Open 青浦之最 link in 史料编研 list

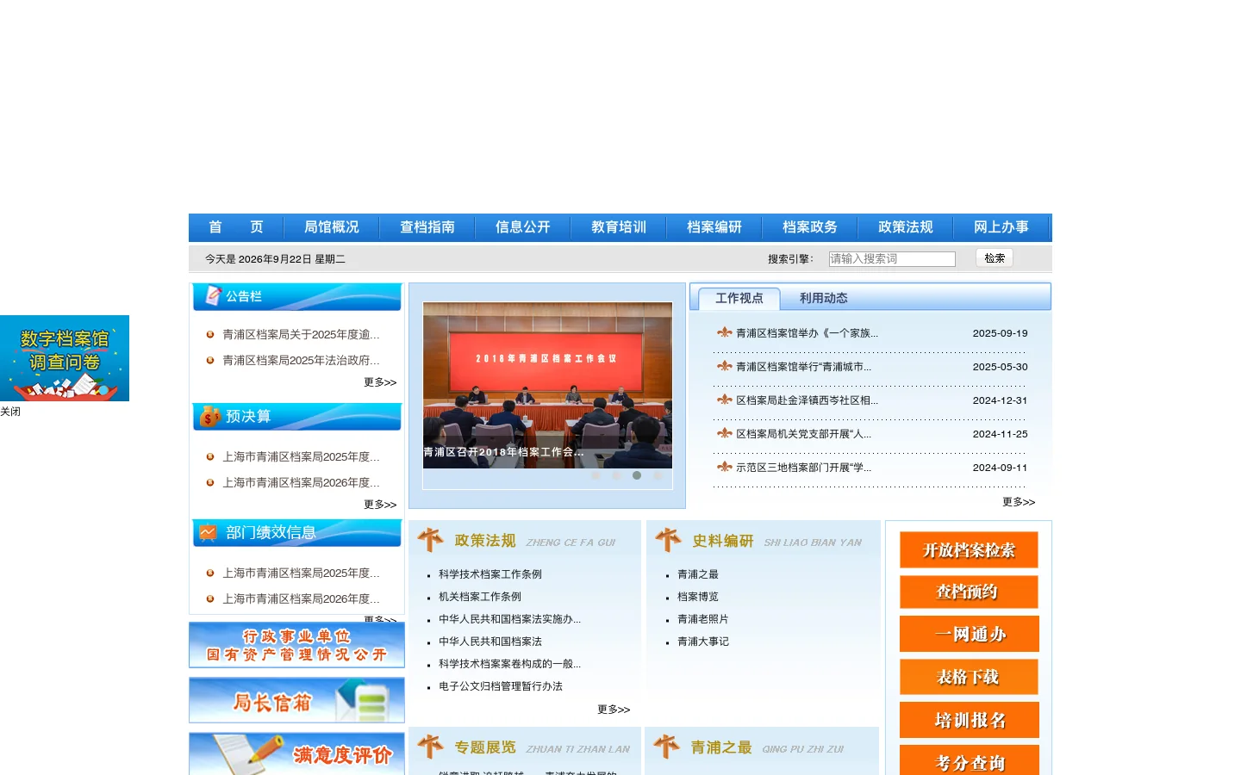click(x=698, y=574)
